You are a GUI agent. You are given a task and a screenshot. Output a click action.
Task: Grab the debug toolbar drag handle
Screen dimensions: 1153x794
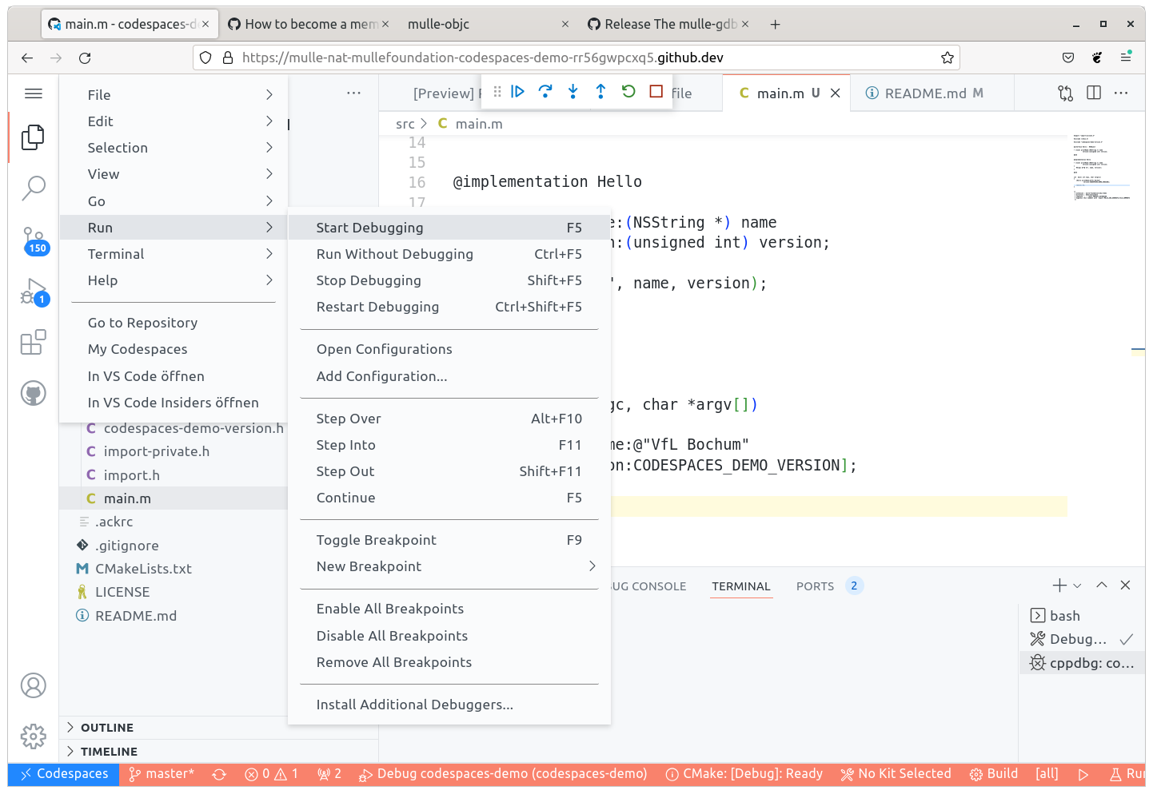[x=497, y=92]
